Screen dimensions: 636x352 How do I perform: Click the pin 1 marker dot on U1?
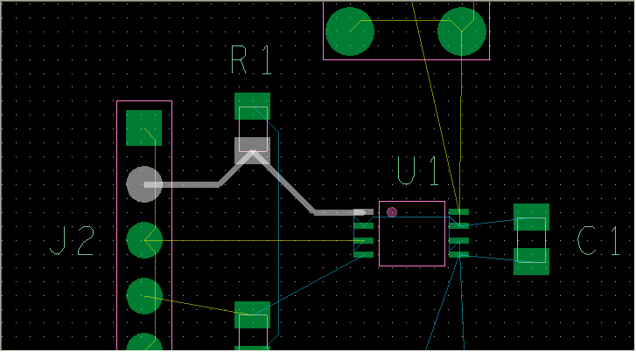pos(392,211)
